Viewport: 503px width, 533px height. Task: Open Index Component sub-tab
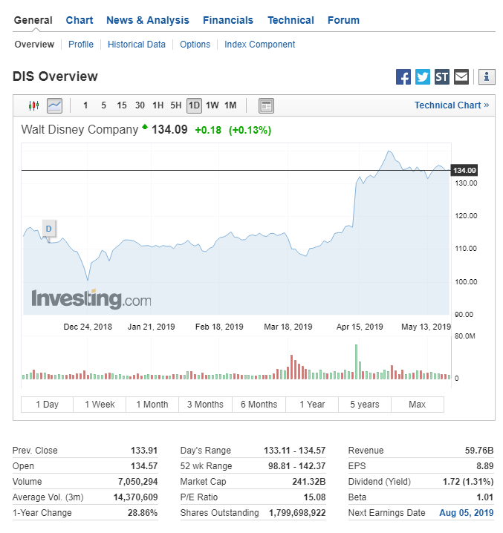coord(259,45)
